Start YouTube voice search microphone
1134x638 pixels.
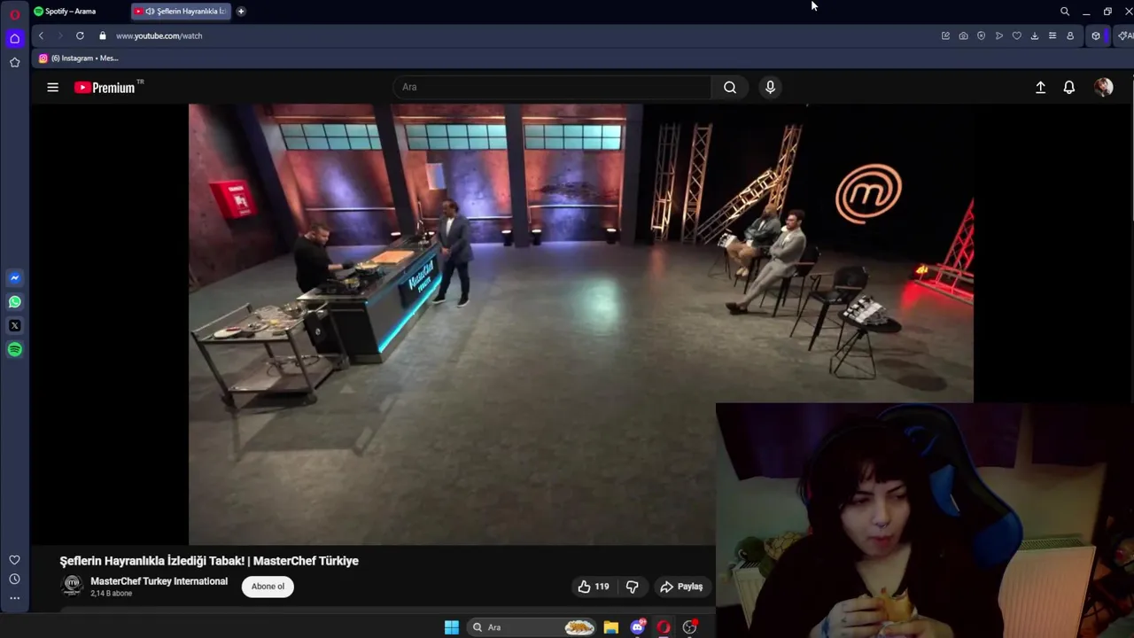(770, 87)
